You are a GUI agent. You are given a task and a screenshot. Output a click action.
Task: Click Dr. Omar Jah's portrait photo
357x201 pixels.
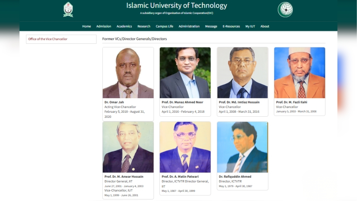click(128, 73)
